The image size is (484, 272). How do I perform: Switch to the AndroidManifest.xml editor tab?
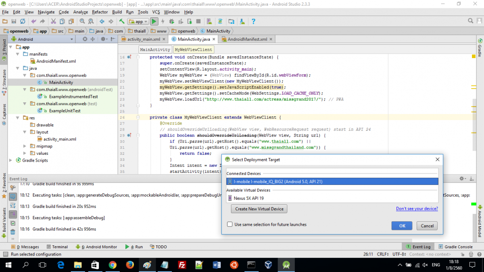(247, 39)
